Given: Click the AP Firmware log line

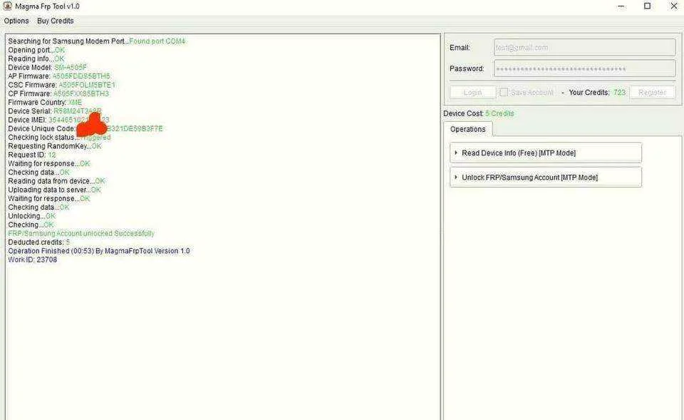Looking at the screenshot, I should (59, 76).
